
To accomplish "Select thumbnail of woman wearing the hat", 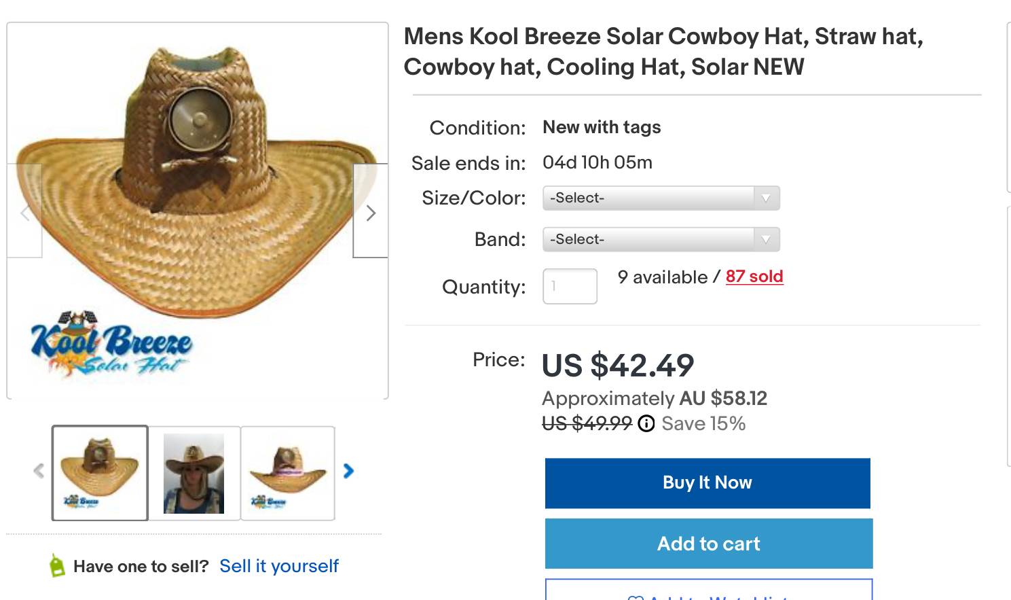I will pyautogui.click(x=194, y=473).
